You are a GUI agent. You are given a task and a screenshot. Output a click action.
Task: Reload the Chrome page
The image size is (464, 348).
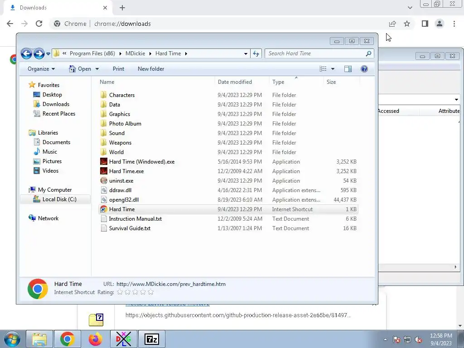(39, 24)
